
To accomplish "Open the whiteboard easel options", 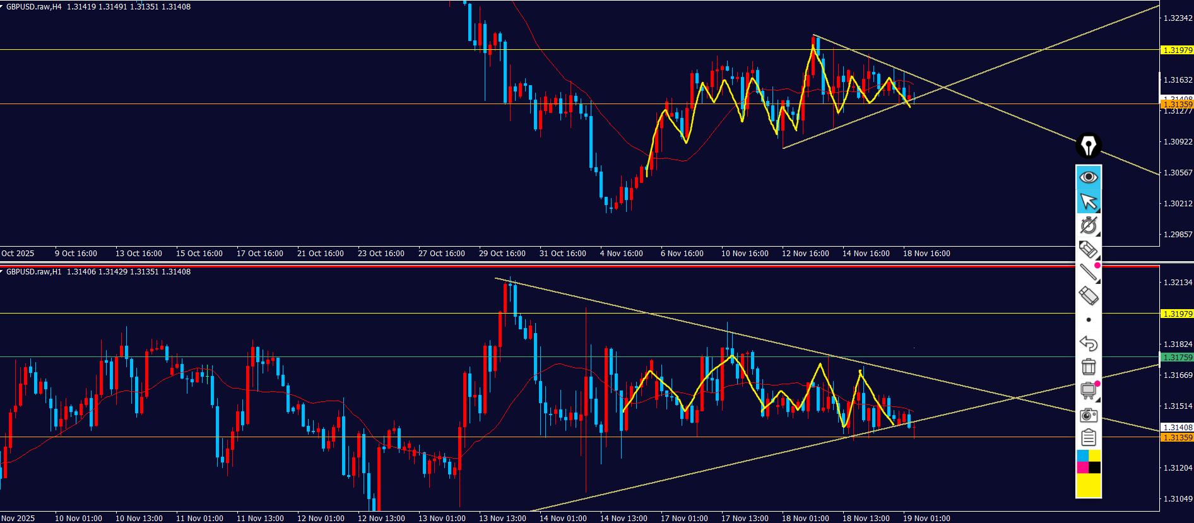I will pos(1088,391).
